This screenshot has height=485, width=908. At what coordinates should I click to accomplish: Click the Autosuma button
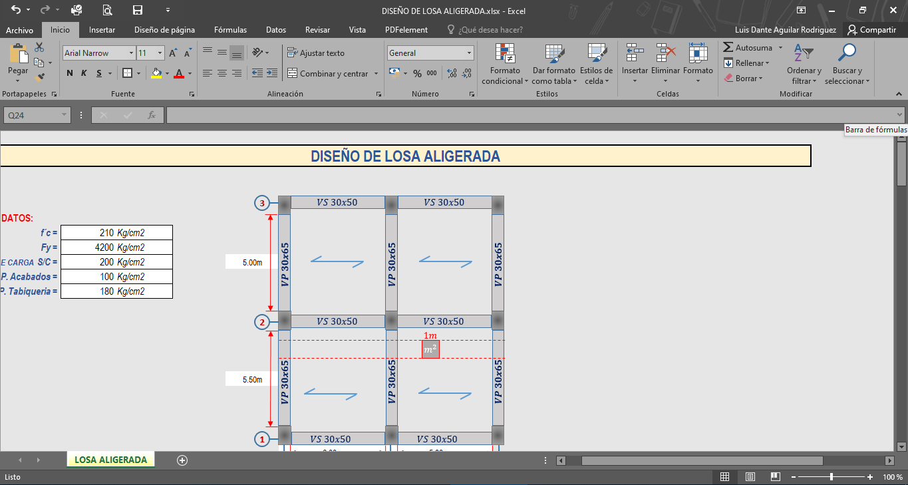pos(748,48)
